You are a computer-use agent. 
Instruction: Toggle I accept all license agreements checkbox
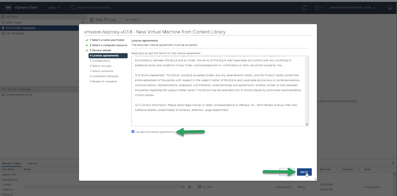click(133, 132)
